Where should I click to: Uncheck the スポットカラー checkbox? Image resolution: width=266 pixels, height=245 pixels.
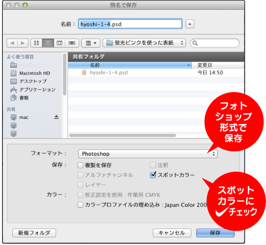153,175
